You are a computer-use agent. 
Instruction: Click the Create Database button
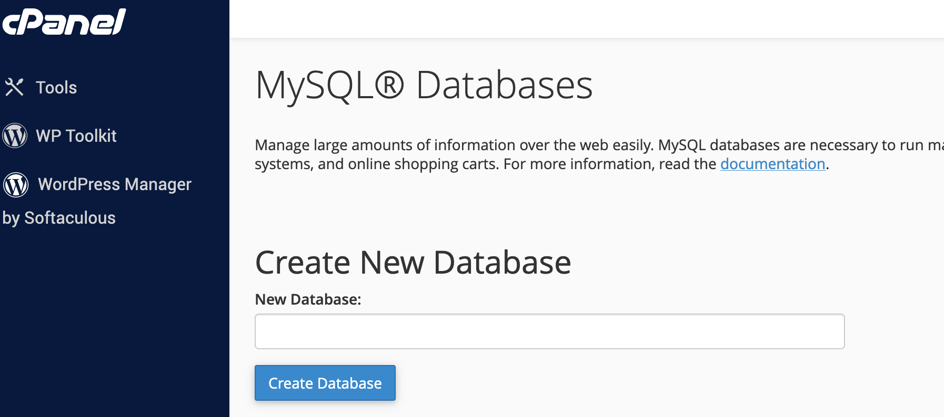325,383
